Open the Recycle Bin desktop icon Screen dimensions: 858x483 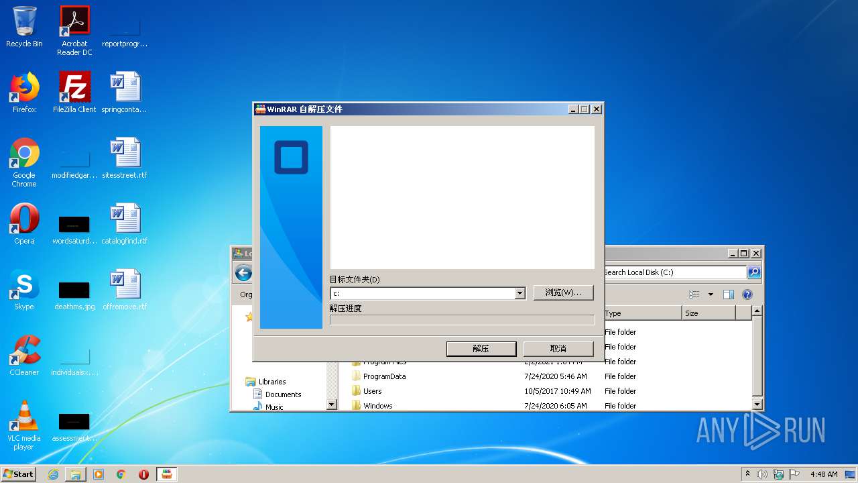click(x=24, y=27)
